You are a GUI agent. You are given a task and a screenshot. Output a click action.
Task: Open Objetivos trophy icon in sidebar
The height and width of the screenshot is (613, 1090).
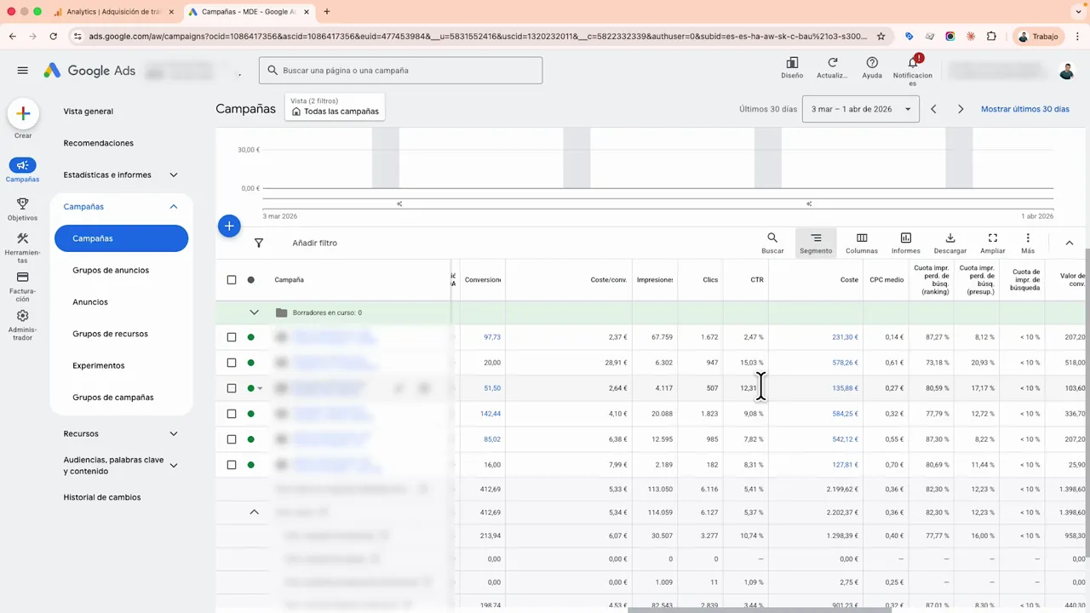click(x=23, y=204)
